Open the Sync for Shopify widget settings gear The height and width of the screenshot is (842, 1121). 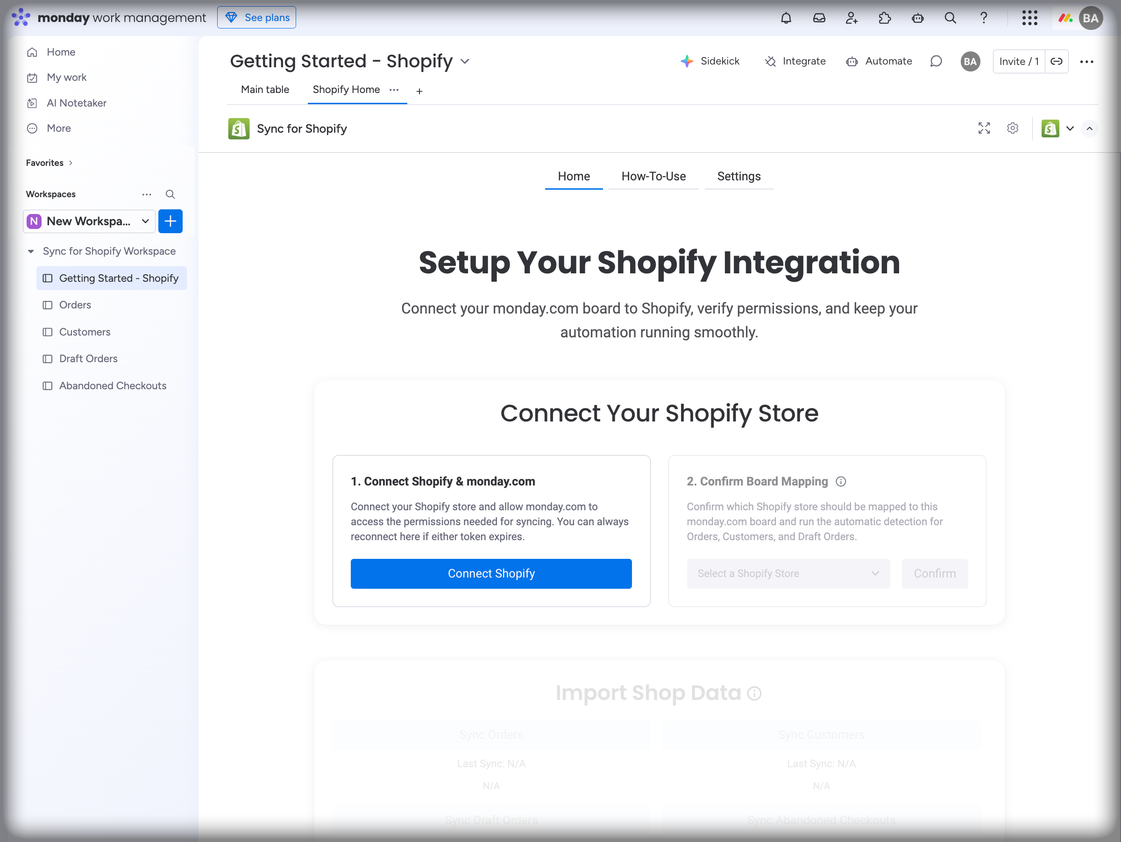[x=1013, y=128]
